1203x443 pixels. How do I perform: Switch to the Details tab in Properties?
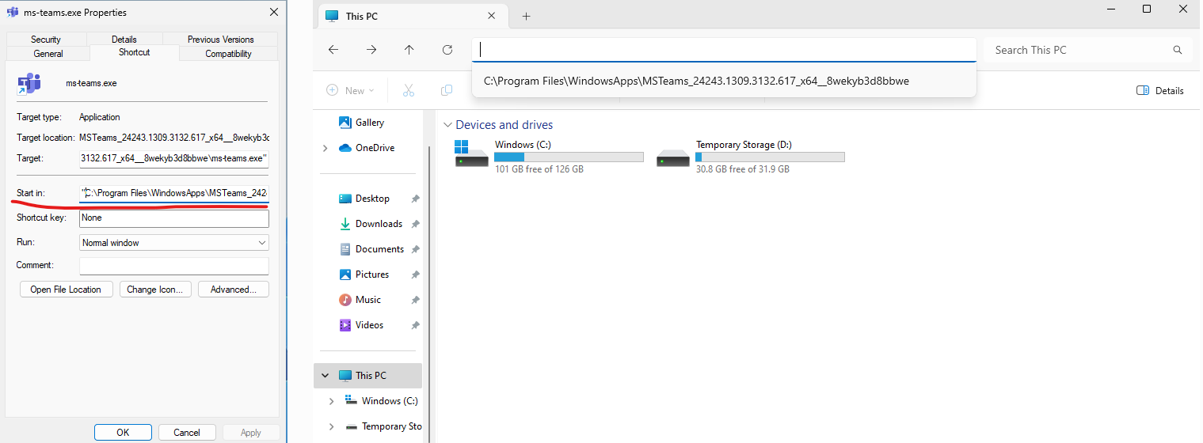(124, 40)
